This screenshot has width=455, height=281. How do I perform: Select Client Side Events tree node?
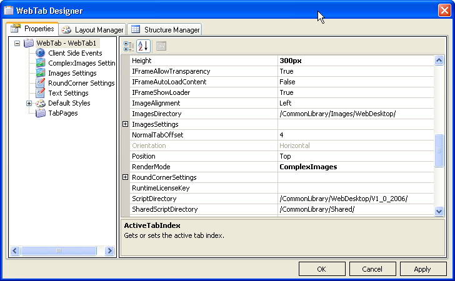(75, 53)
